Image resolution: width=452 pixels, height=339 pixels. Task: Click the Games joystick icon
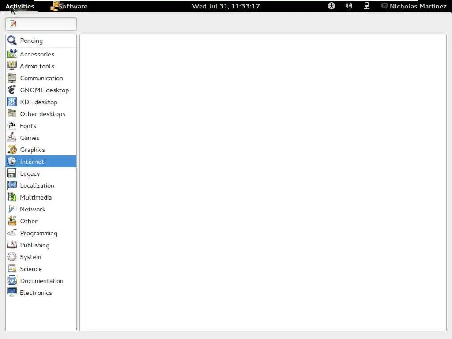[12, 138]
